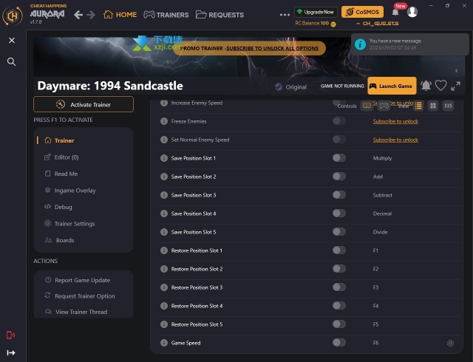Click the back navigation arrow
This screenshot has height=362, width=473.
point(78,15)
